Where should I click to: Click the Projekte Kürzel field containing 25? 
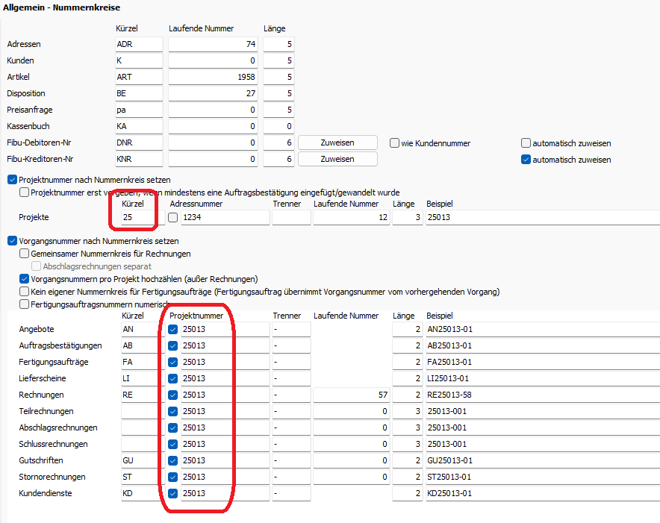pyautogui.click(x=137, y=218)
